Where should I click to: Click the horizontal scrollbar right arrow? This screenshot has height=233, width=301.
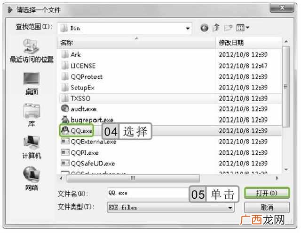pos(277,178)
